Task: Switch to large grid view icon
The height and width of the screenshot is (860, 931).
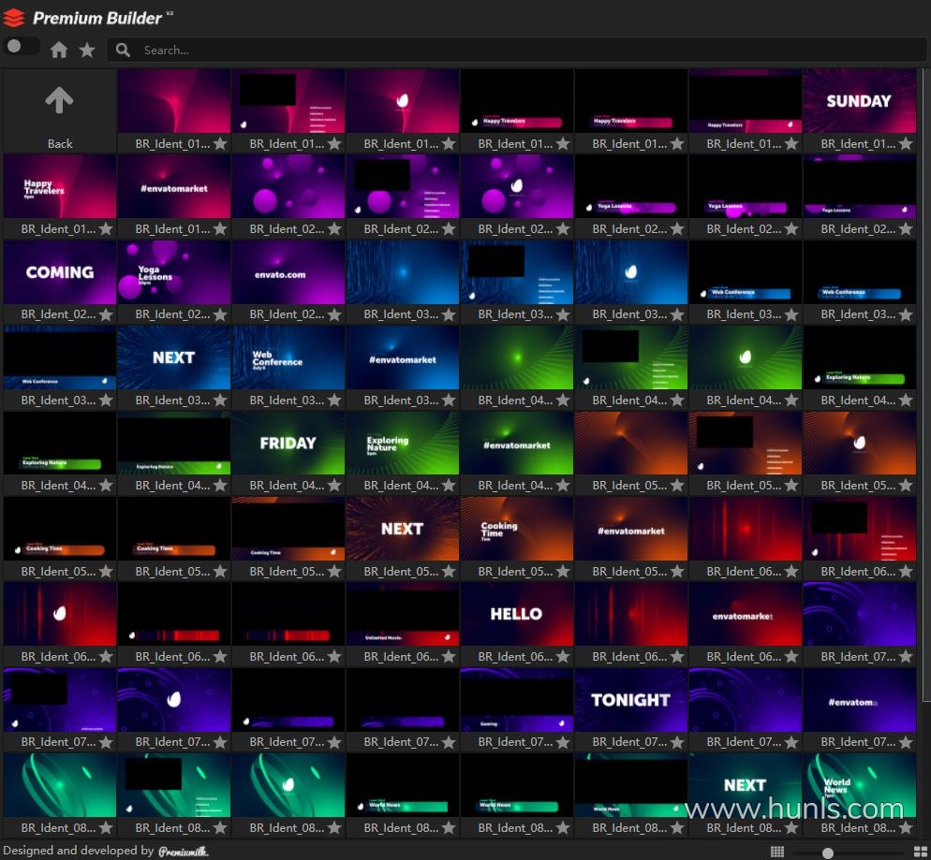Action: click(920, 852)
